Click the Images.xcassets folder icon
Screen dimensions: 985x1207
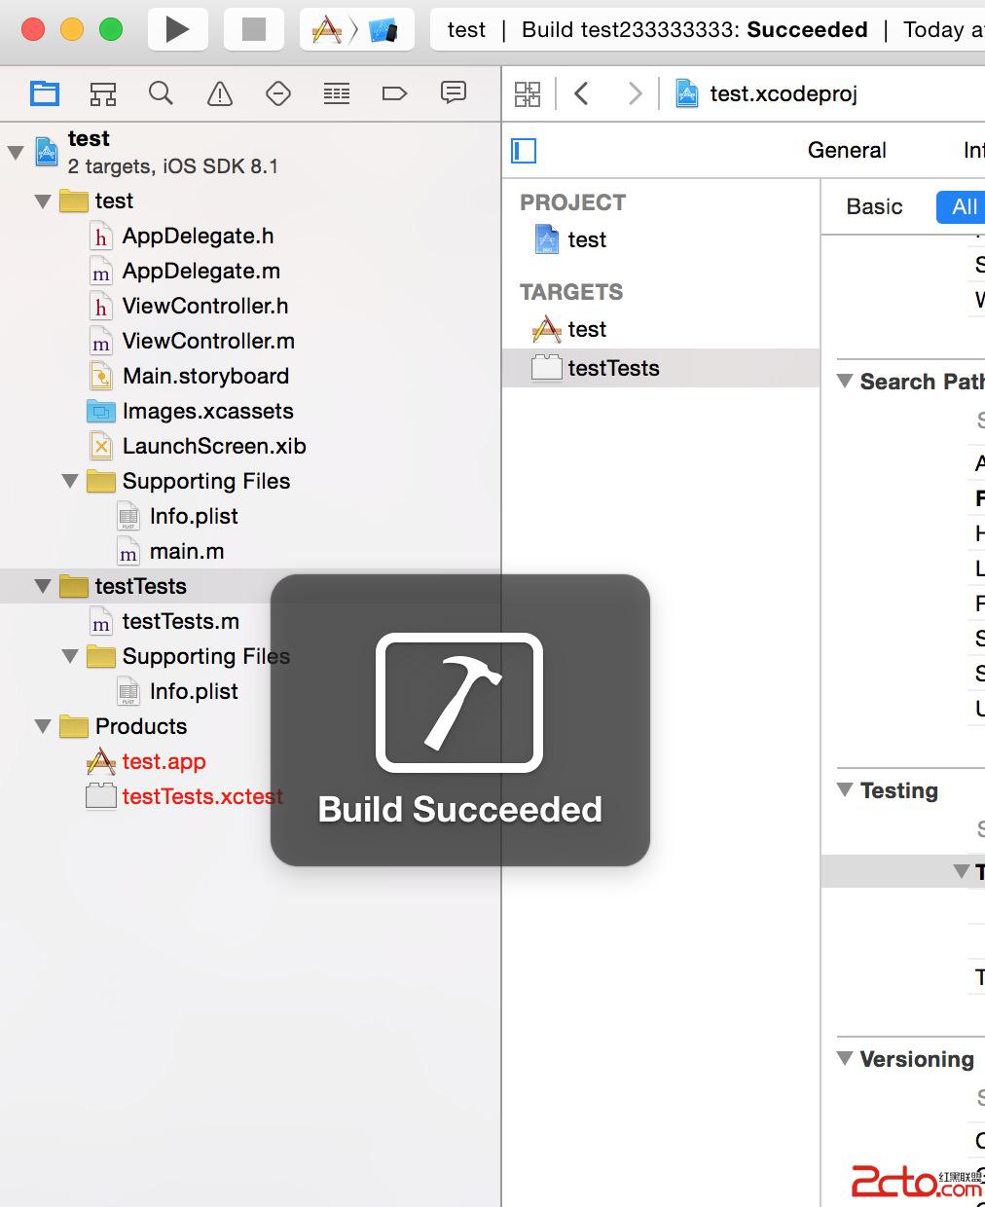click(100, 411)
